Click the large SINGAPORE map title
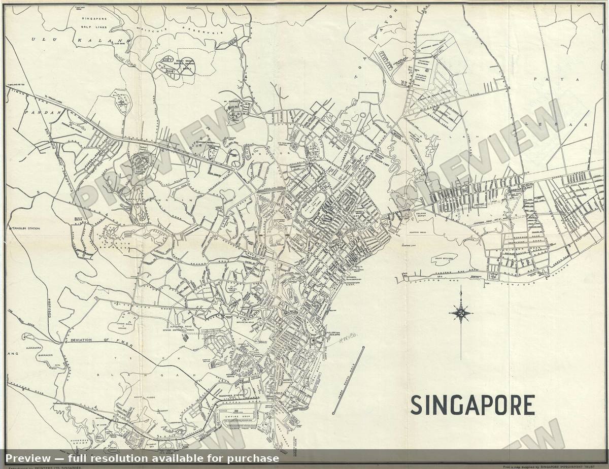The height and width of the screenshot is (469, 609). [472, 405]
